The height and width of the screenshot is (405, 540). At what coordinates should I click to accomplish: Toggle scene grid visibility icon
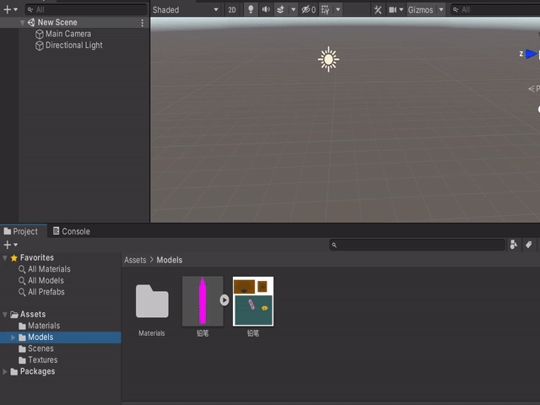[325, 9]
